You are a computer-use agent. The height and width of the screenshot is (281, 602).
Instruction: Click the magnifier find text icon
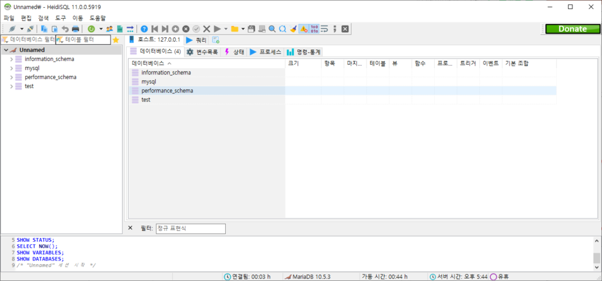tap(272, 29)
